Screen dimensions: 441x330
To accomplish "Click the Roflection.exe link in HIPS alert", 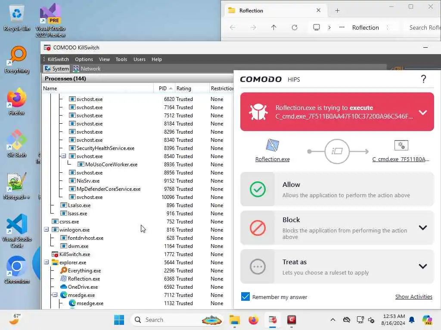I will tap(272, 159).
